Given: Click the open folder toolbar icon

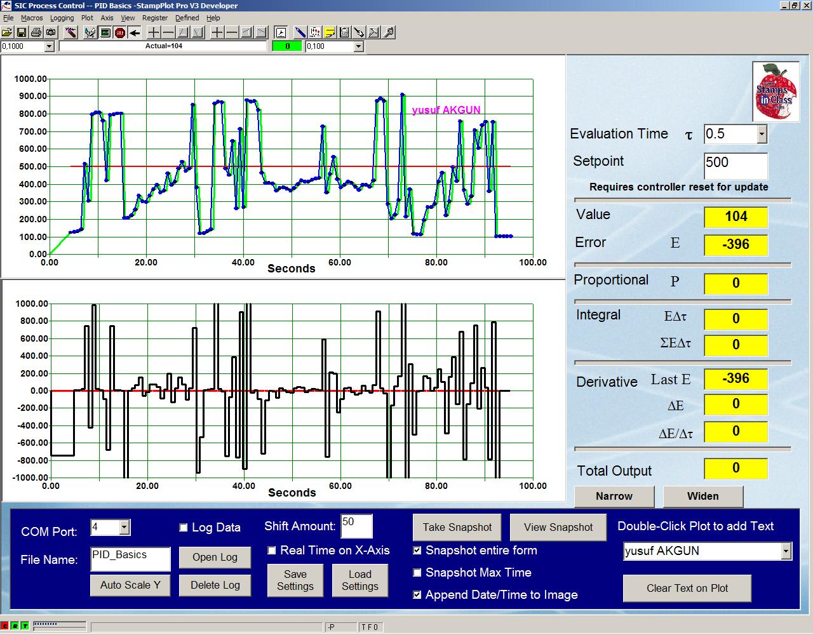Looking at the screenshot, I should pyautogui.click(x=7, y=32).
